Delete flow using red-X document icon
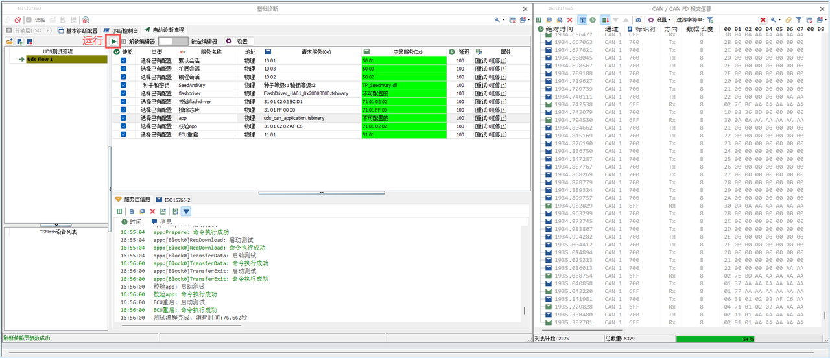The width and height of the screenshot is (830, 358). [30, 42]
